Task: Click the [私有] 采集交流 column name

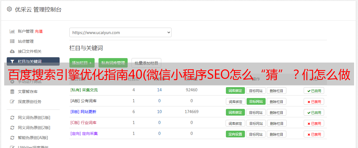Action: pyautogui.click(x=84, y=90)
